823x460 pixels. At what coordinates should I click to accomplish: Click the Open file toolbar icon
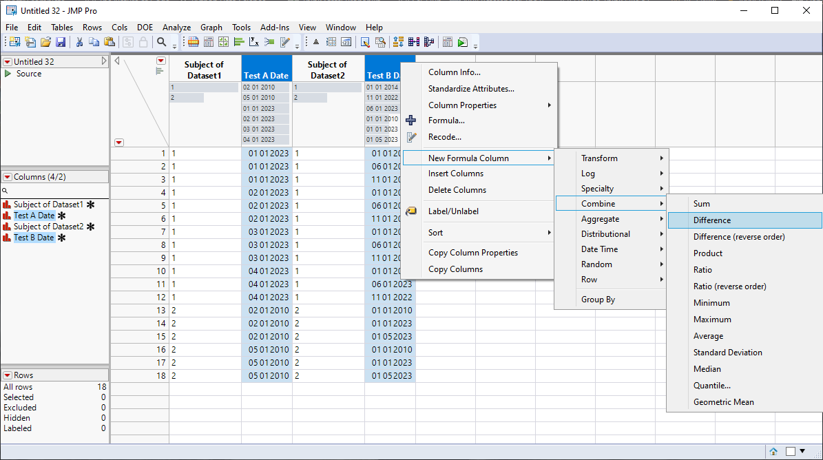[x=46, y=42]
